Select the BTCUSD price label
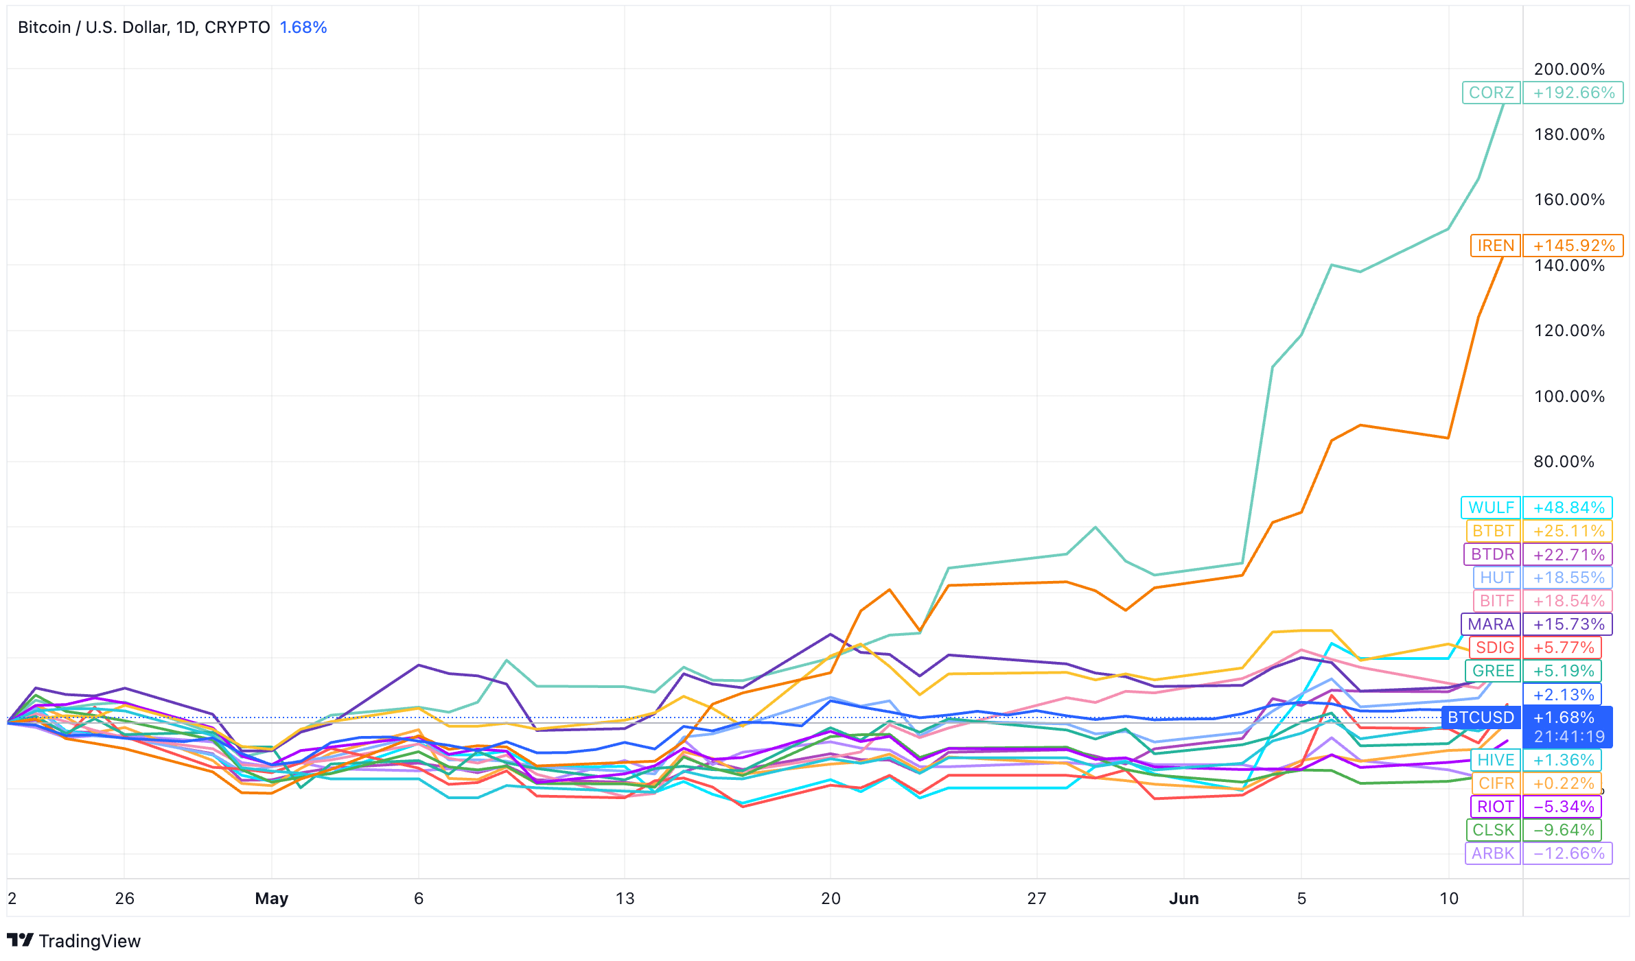1635x961 pixels. tap(1481, 717)
